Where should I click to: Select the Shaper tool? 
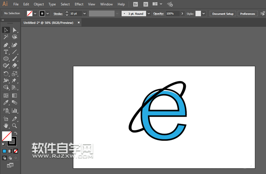coord(6,65)
